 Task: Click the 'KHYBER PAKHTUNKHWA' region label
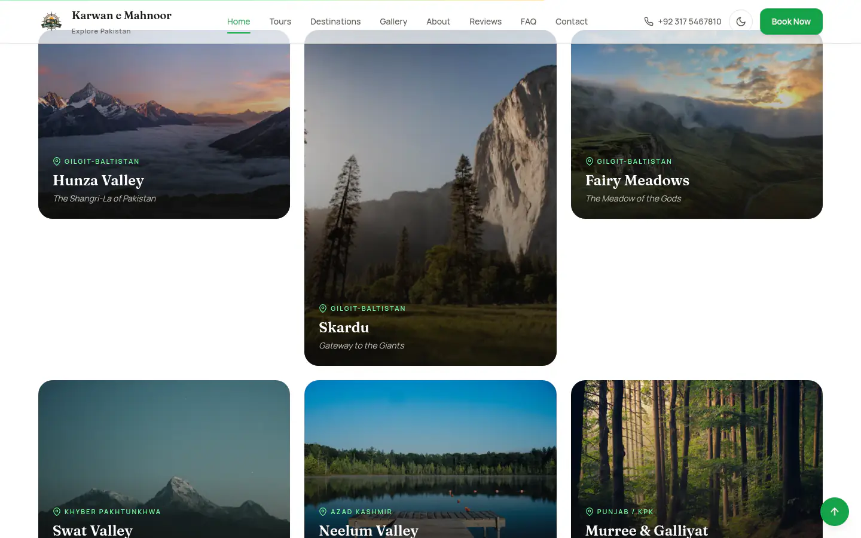112,512
